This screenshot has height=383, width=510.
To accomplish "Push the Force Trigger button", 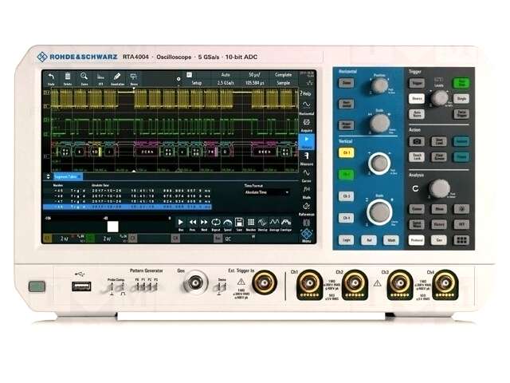I will [461, 114].
